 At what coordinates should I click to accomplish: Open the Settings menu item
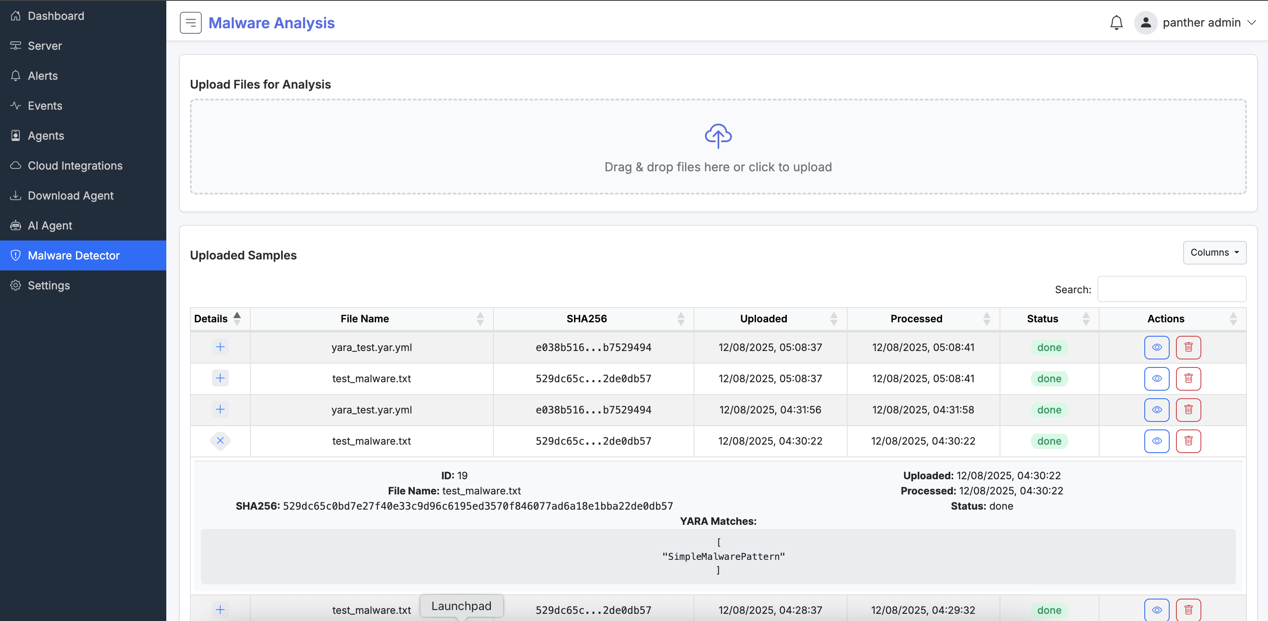tap(49, 286)
